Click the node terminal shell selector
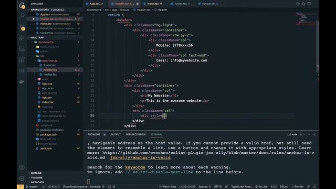 (x=292, y=134)
